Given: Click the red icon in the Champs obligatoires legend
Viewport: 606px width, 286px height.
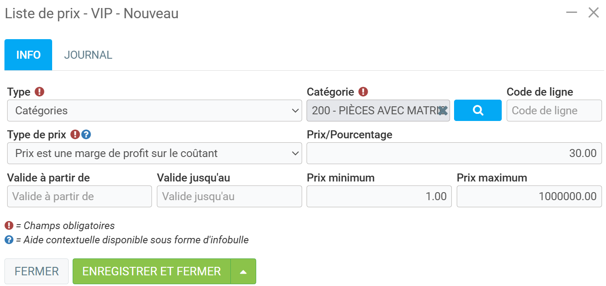Looking at the screenshot, I should click(9, 226).
